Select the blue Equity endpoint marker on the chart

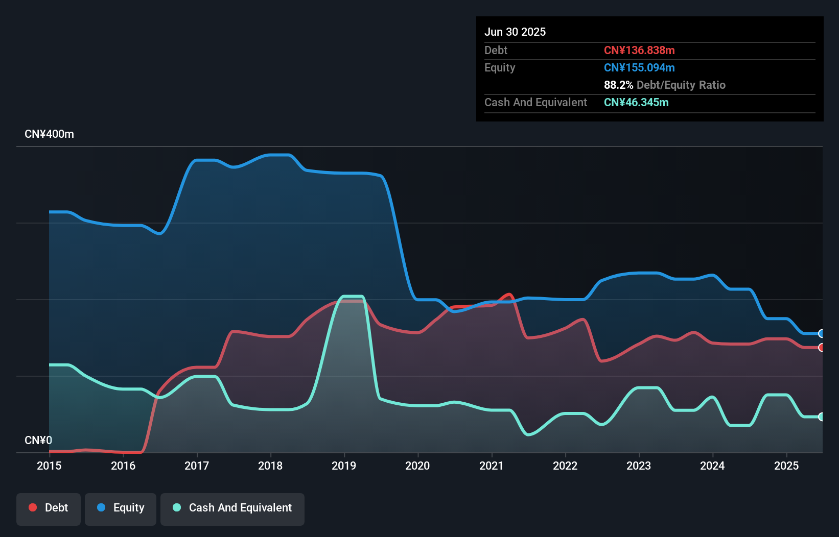(x=821, y=334)
